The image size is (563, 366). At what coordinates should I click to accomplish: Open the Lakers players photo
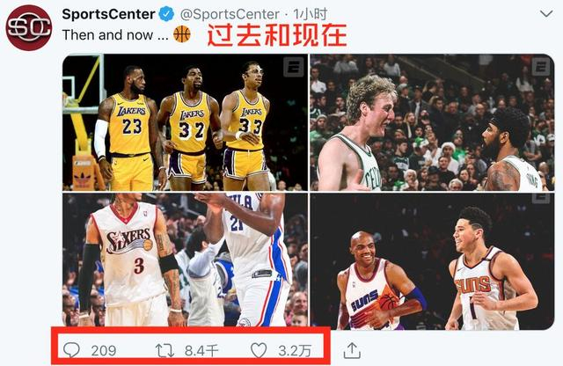pos(186,122)
